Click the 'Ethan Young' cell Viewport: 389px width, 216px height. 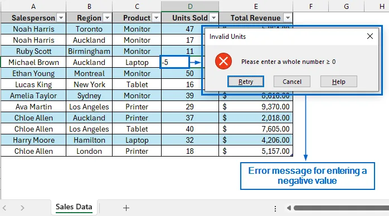click(33, 73)
